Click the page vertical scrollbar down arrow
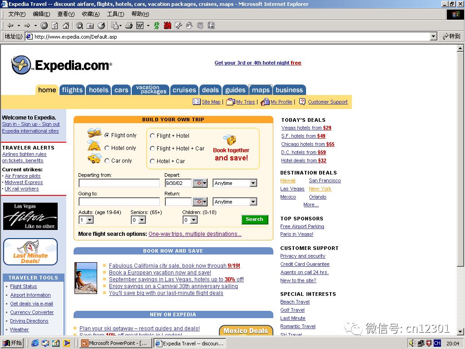 (x=460, y=331)
